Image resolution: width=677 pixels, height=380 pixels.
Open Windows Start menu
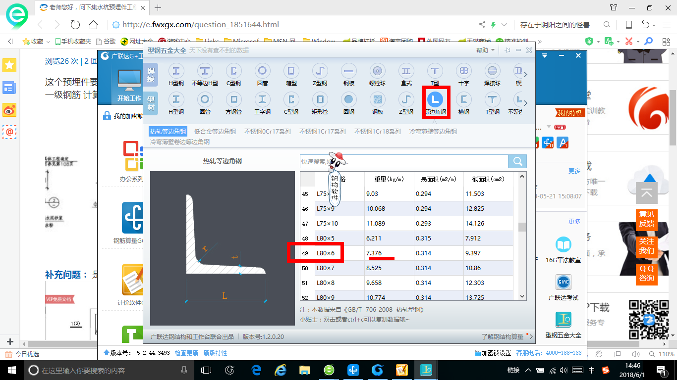click(x=11, y=370)
